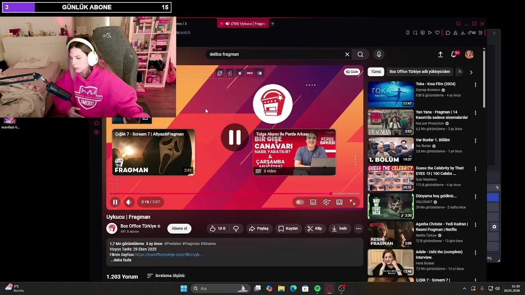Open options menu for Yan Yana - Fragman
Viewport: 525px width, 295px height.
click(x=475, y=113)
